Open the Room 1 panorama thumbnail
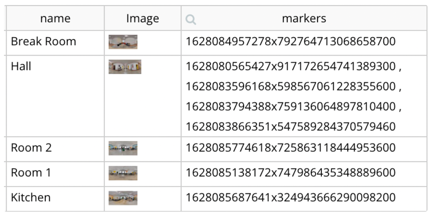Image resolution: width=432 pixels, height=217 pixels. click(123, 173)
